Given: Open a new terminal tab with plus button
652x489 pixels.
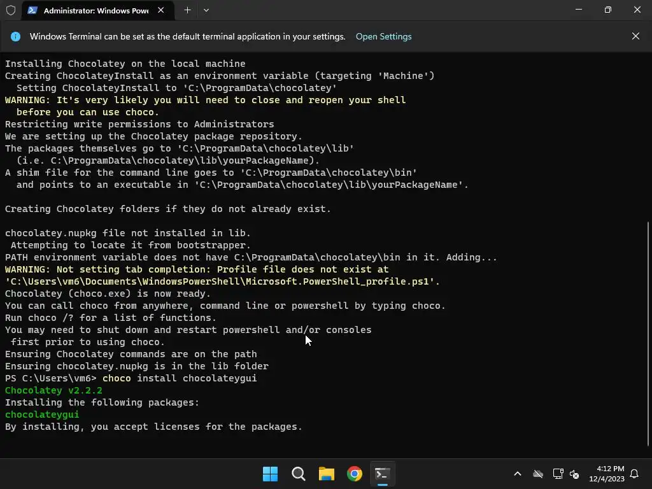Looking at the screenshot, I should point(188,10).
